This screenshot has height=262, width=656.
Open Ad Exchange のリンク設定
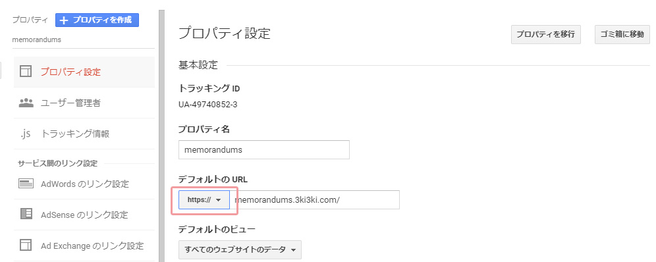84,246
